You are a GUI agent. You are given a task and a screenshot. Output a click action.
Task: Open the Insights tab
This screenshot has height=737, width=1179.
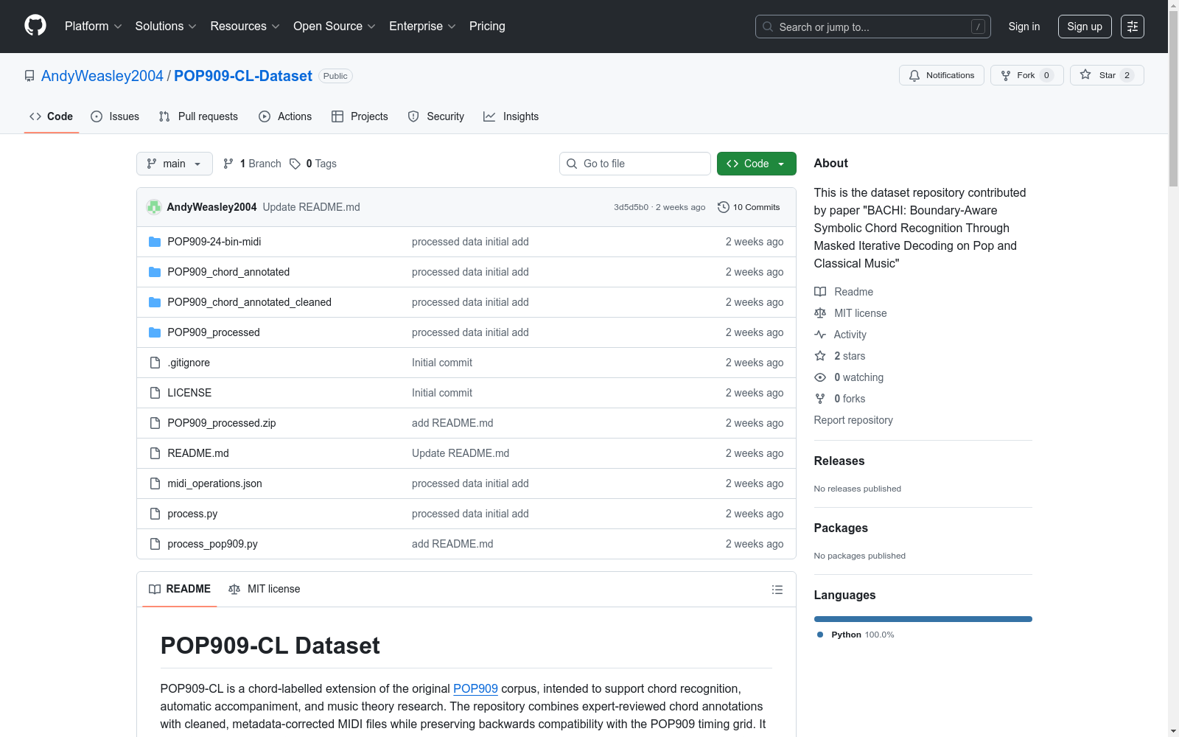click(x=511, y=116)
